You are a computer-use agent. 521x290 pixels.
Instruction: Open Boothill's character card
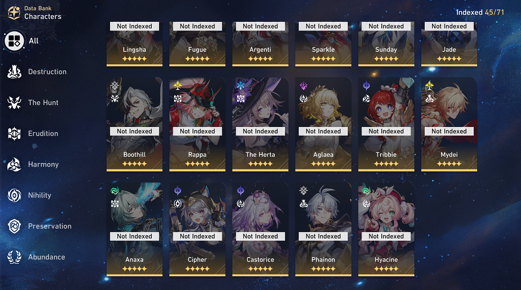click(135, 124)
